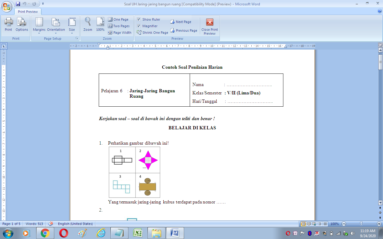Open Select Browse Object button

click(380, 212)
